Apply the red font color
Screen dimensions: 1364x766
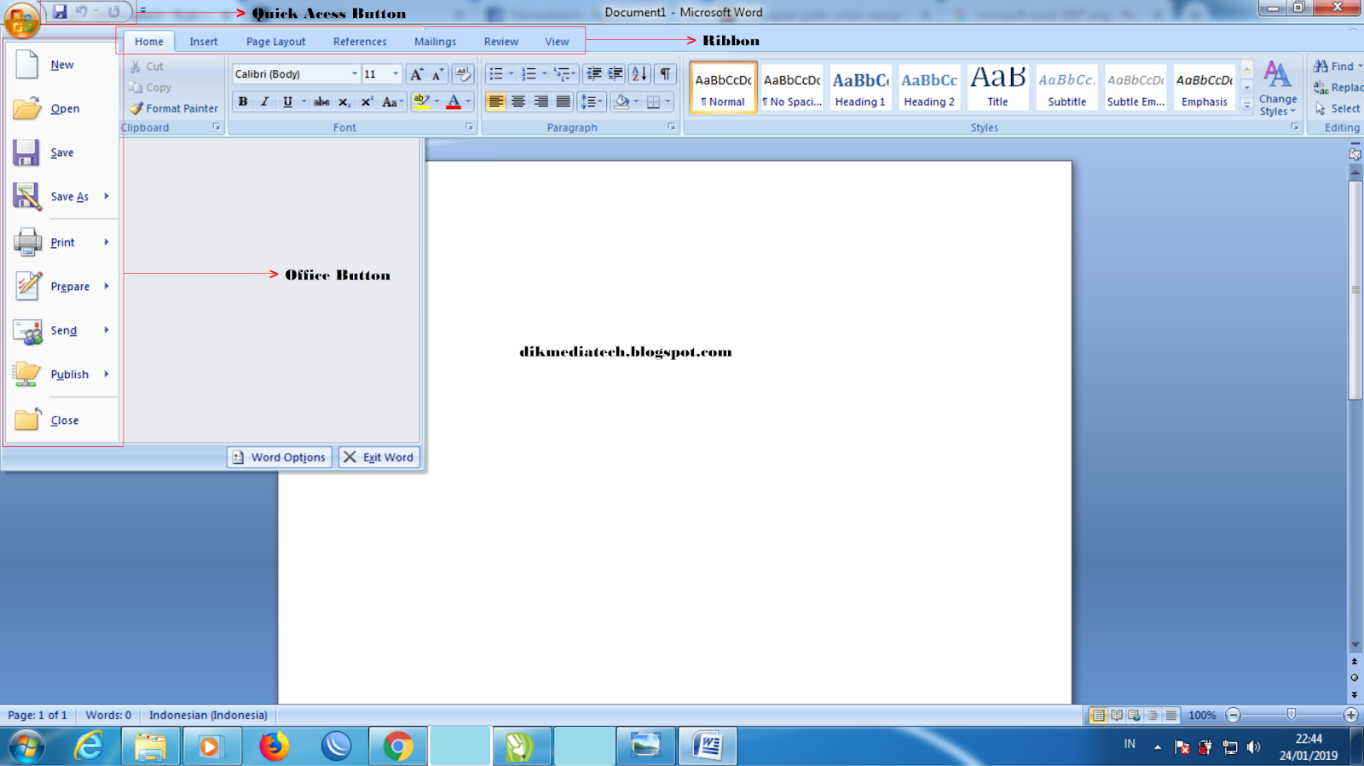tap(454, 102)
